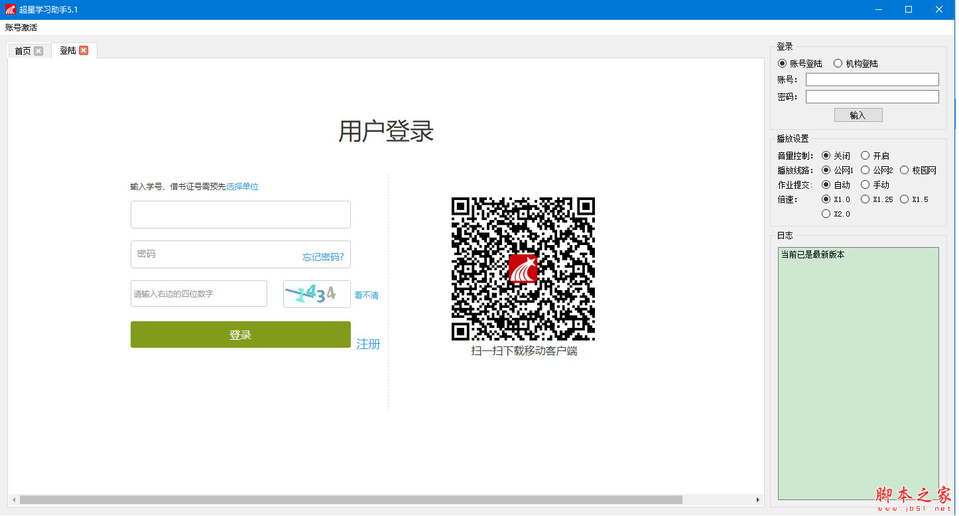This screenshot has width=959, height=516.
Task: Click the 忘记密码? link
Action: point(323,257)
